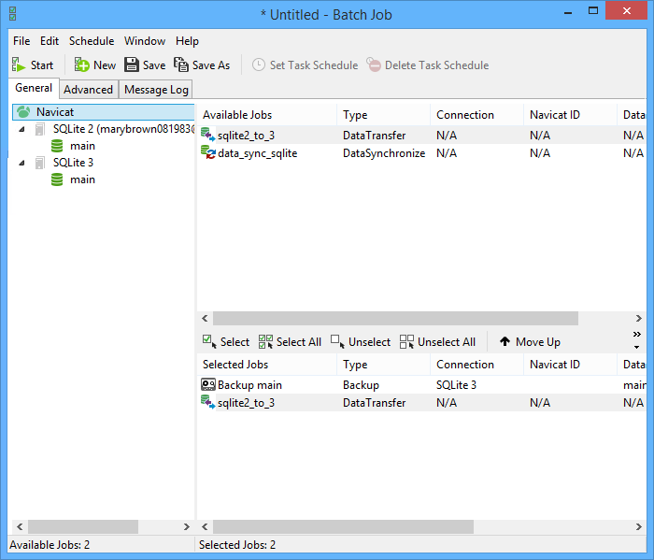Open the Schedule menu
654x560 pixels.
click(x=92, y=41)
